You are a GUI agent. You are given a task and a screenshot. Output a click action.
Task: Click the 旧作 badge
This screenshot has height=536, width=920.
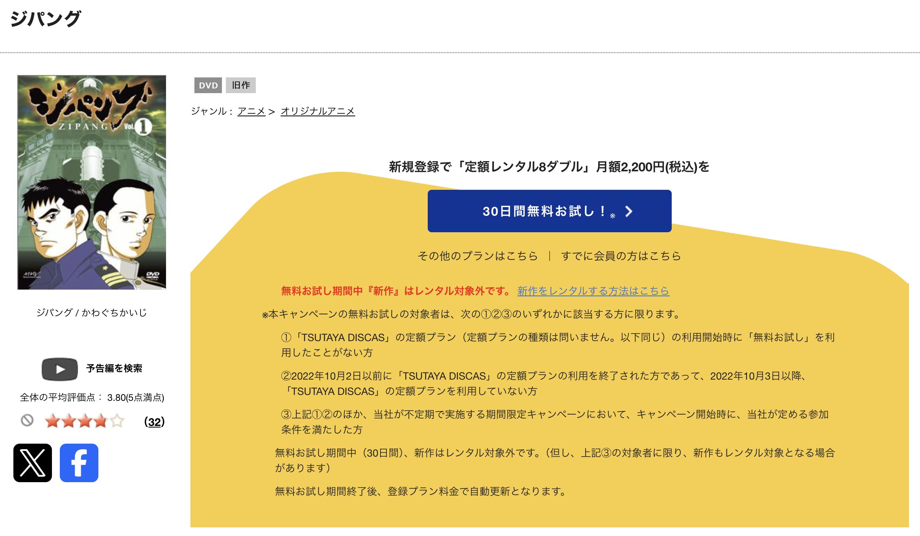241,85
